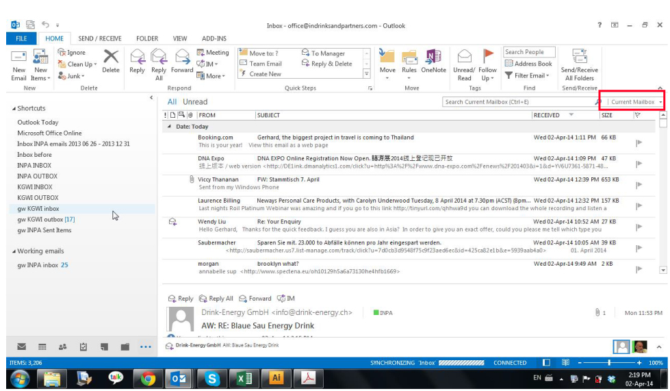Switch to the Calendar view icon
This screenshot has height=391, width=670.
(42, 346)
